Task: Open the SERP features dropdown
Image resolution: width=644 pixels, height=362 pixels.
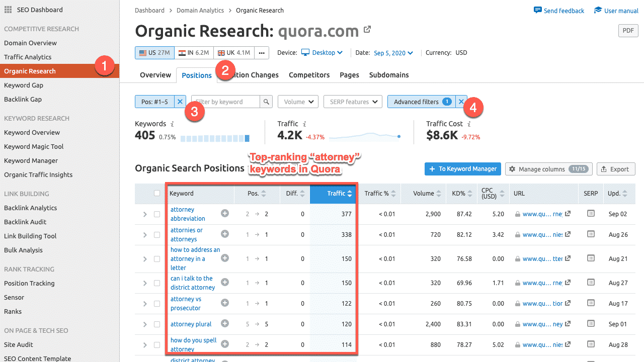Action: tap(353, 102)
